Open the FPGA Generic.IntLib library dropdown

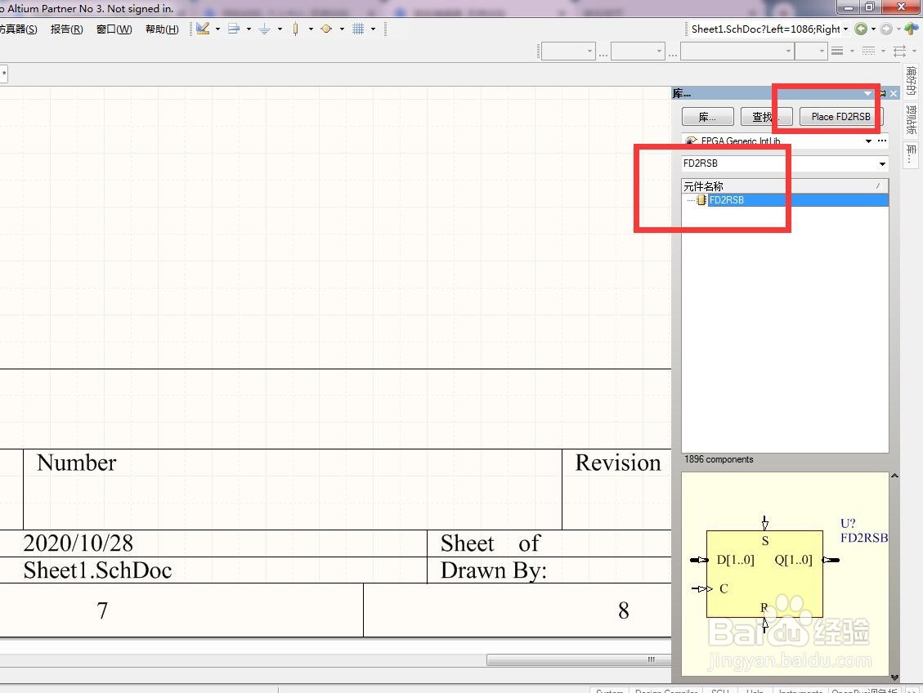coord(868,141)
